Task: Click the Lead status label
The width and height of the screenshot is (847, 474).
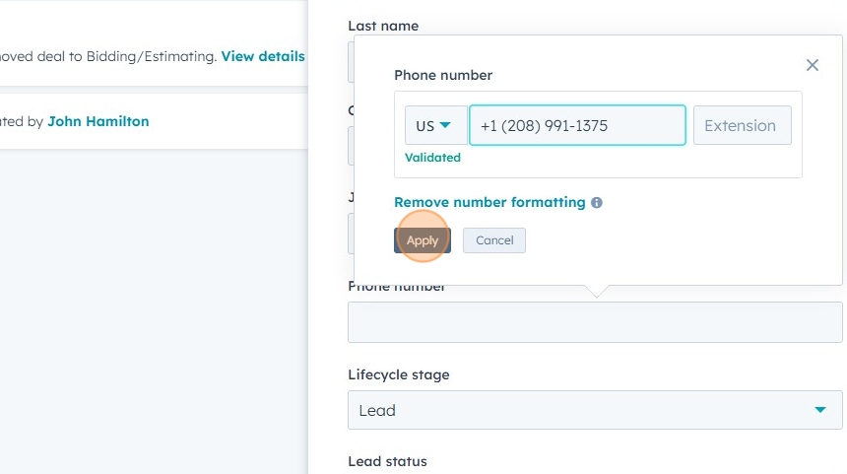Action: click(x=387, y=461)
